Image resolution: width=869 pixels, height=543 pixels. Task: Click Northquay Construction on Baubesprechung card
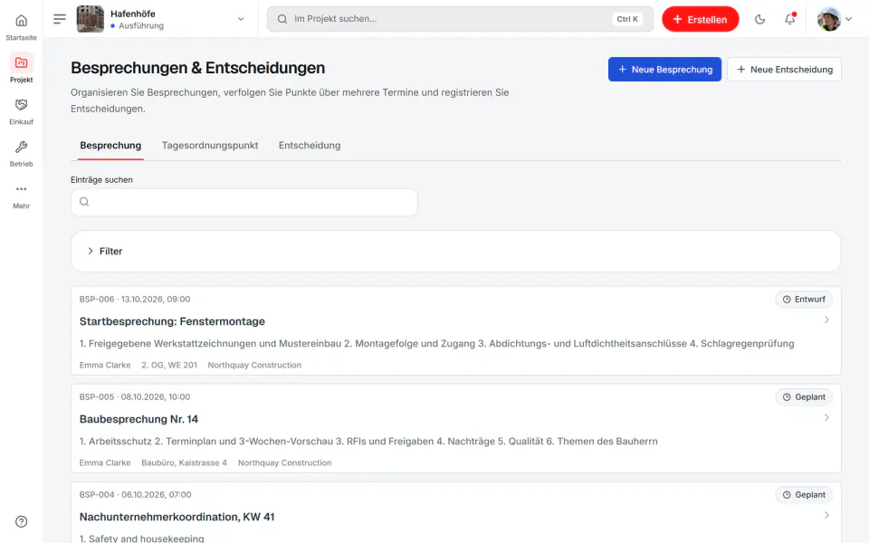click(x=285, y=462)
